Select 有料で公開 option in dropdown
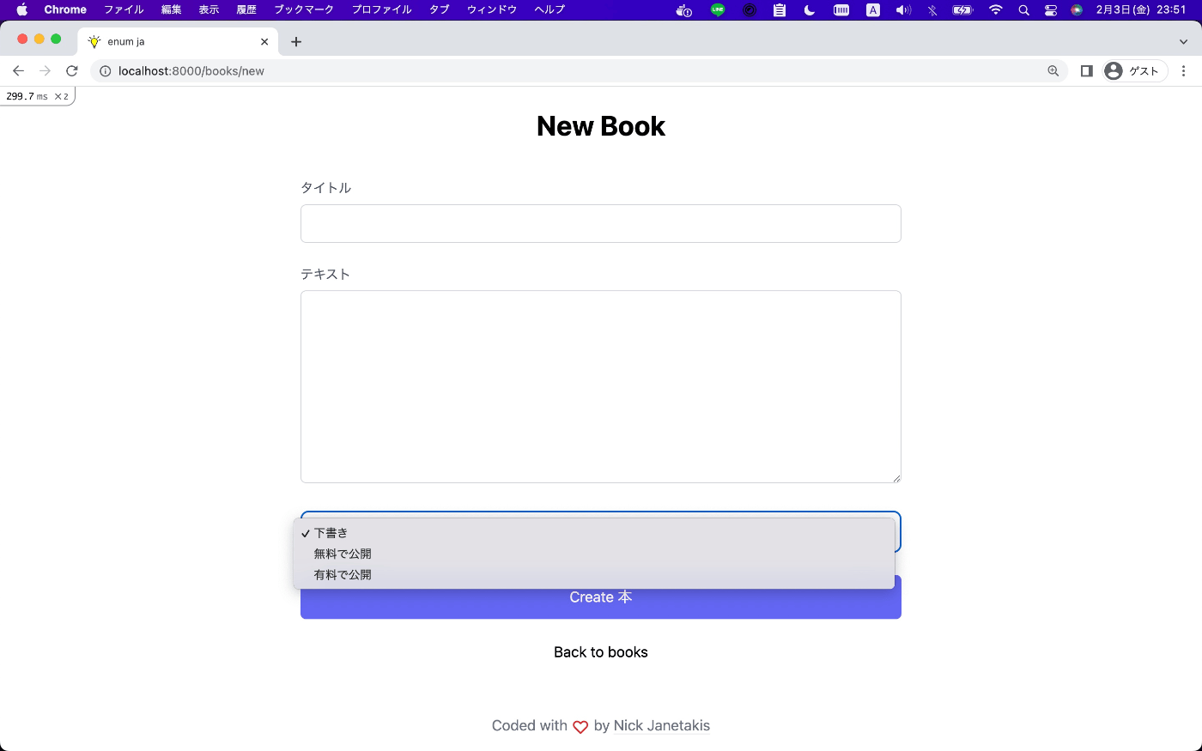Viewport: 1202px width, 751px height. point(594,574)
